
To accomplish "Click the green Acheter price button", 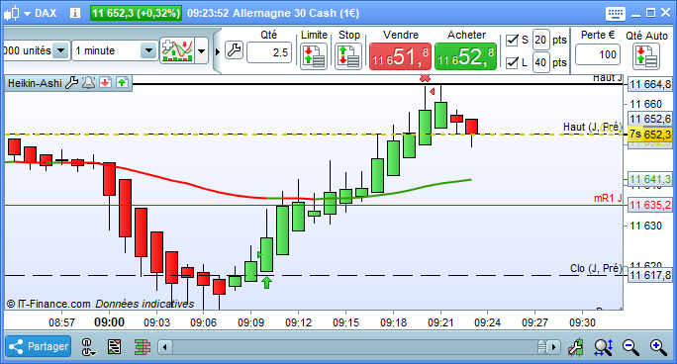I will (x=465, y=56).
